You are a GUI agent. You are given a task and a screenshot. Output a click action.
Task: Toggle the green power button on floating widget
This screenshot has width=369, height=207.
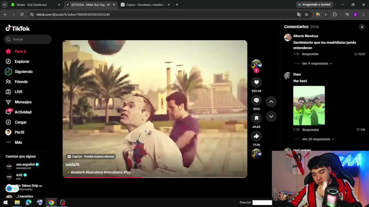[x=15, y=189]
